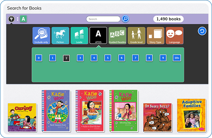212x138 pixels.
Task: Toggle ATOS level 3
Action: (80, 58)
